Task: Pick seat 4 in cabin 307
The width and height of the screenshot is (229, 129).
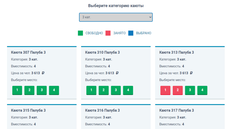Action: 54,90
